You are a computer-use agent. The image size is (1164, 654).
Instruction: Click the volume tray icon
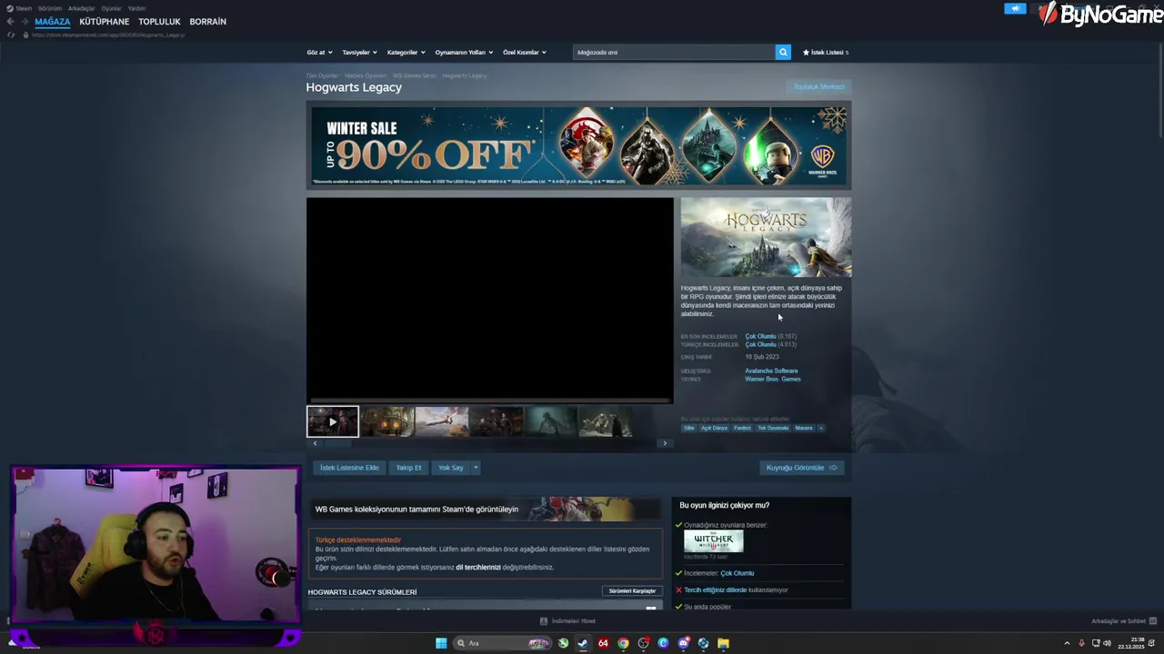click(x=1107, y=643)
